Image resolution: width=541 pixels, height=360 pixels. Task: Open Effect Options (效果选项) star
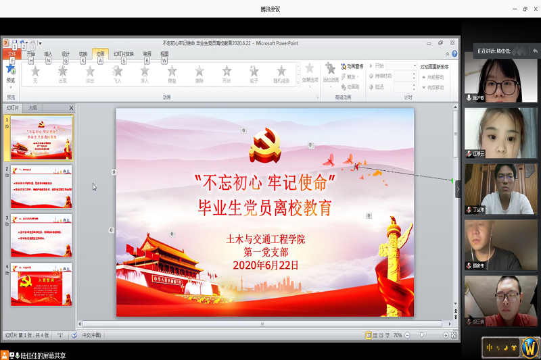pyautogui.click(x=310, y=68)
